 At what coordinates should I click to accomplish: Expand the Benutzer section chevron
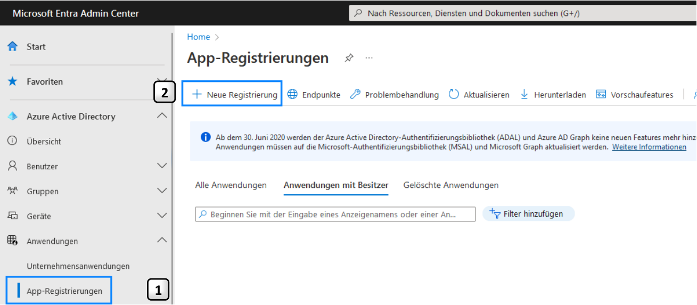coord(162,166)
